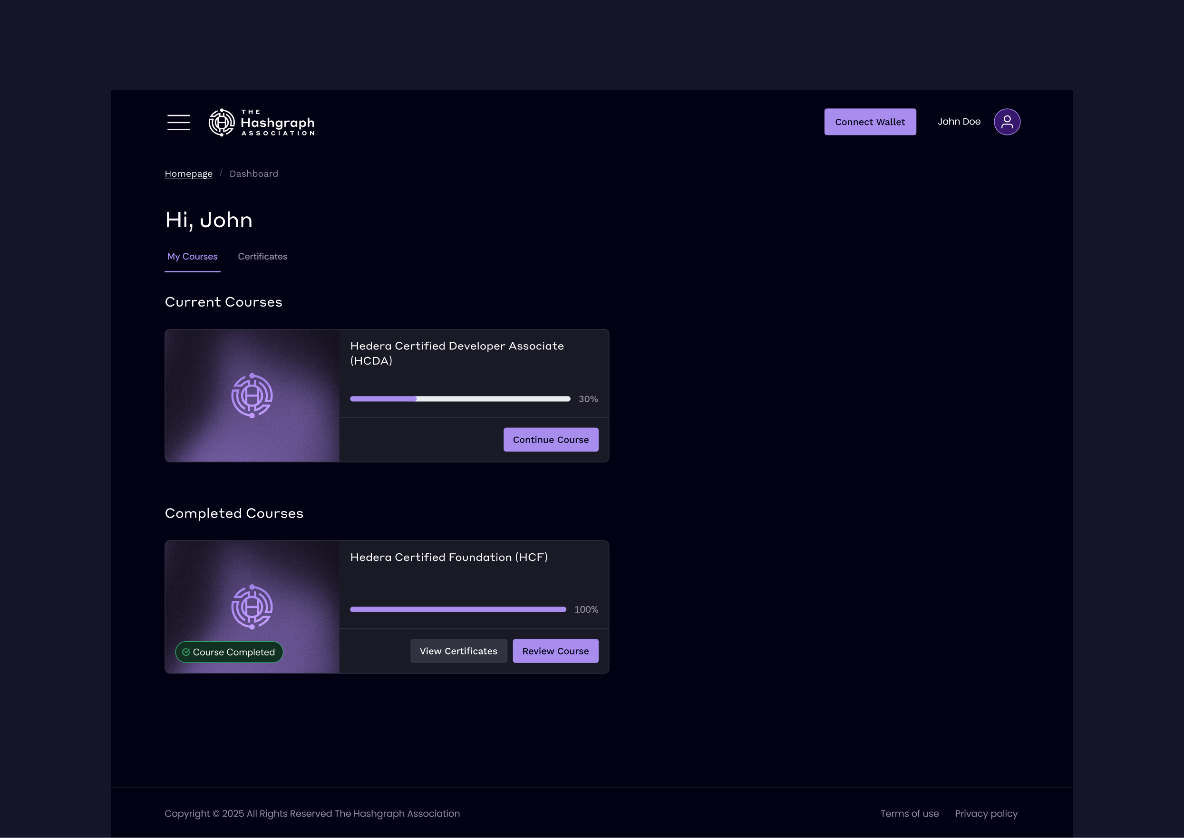The height and width of the screenshot is (838, 1184).
Task: Click the HCF course thumbnail image
Action: 252,607
